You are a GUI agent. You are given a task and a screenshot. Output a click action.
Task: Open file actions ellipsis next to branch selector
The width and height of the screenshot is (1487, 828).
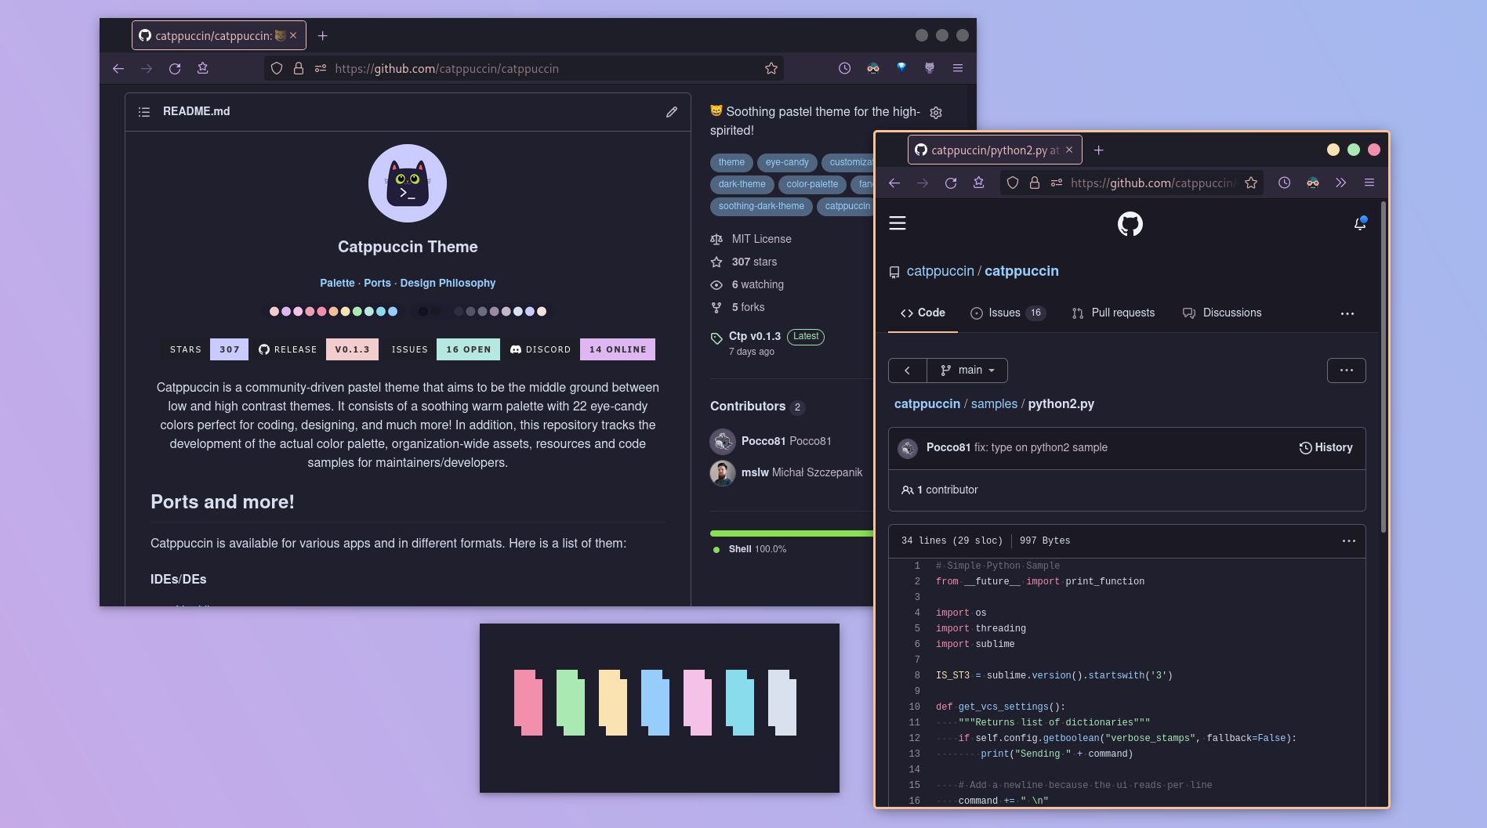click(x=1347, y=371)
